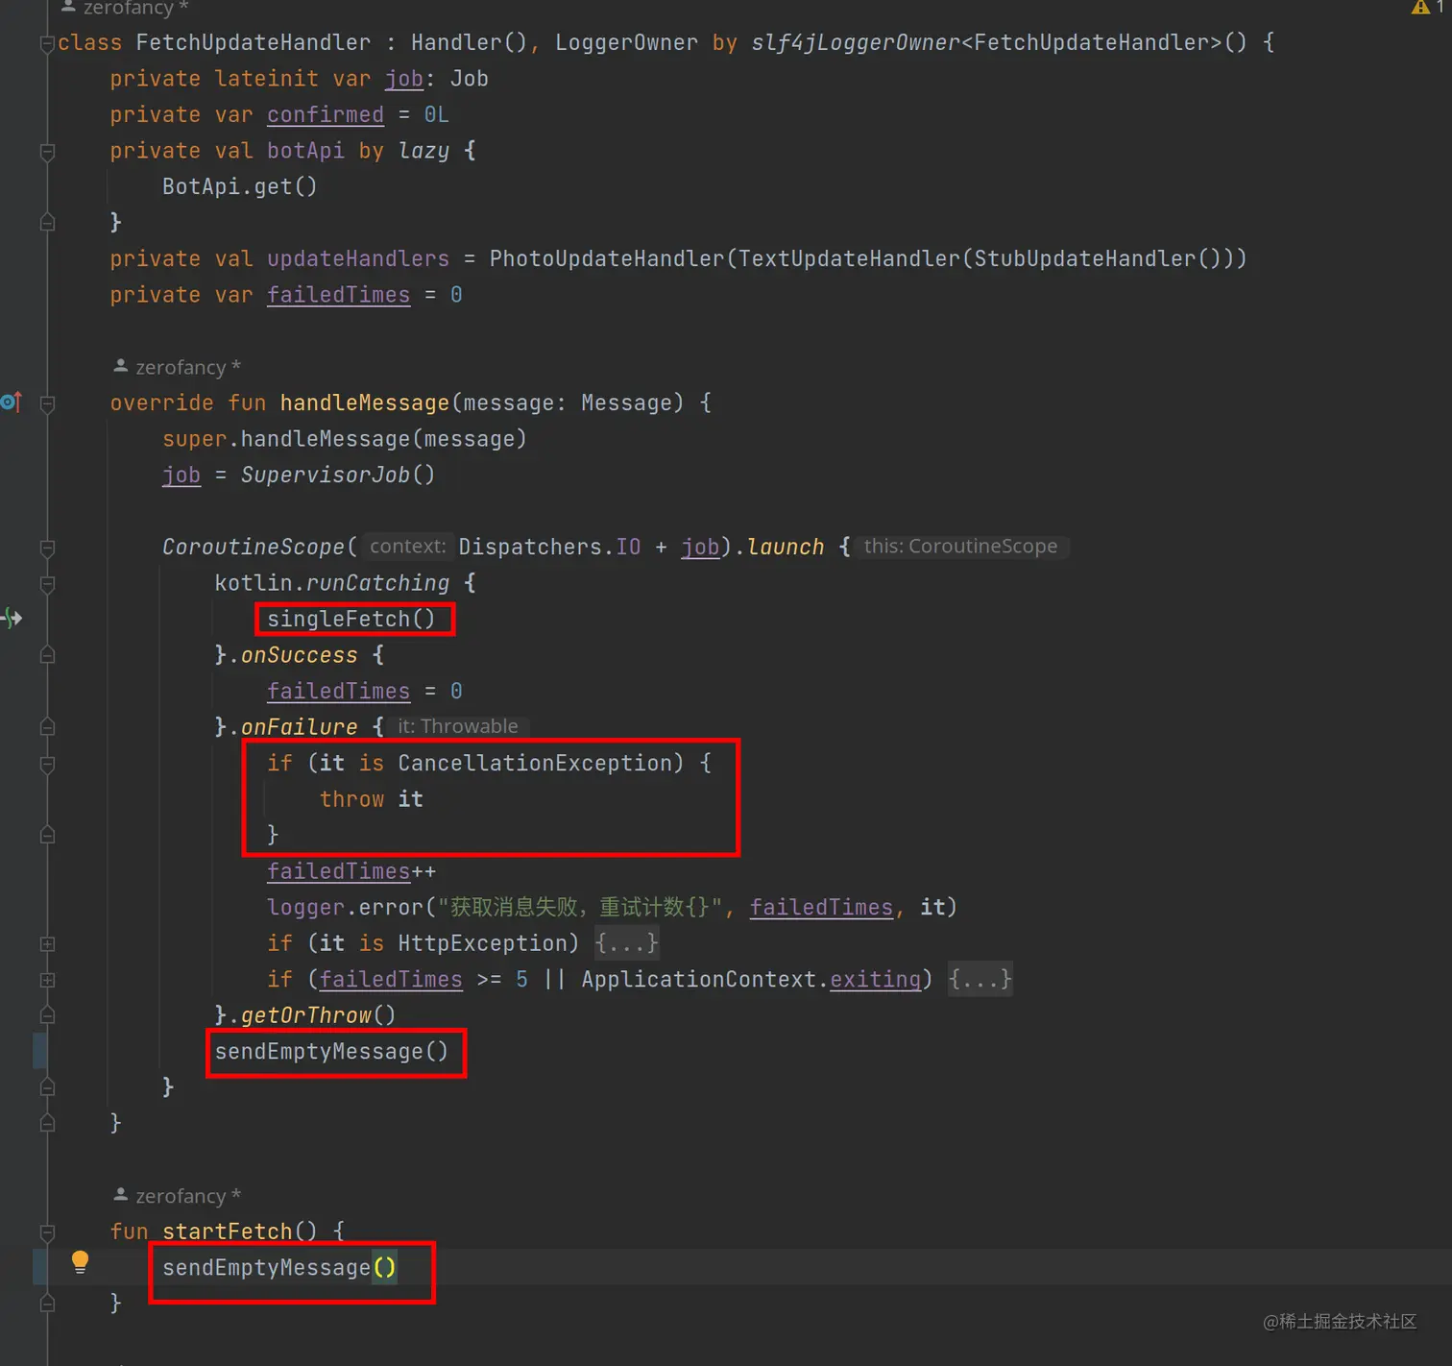This screenshot has height=1366, width=1452.
Task: Collapse the onSuccess lambda fold marker
Action: (47, 655)
